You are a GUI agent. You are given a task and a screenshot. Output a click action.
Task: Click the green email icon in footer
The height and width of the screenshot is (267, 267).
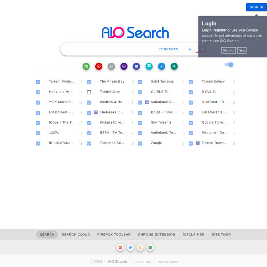[150, 247]
